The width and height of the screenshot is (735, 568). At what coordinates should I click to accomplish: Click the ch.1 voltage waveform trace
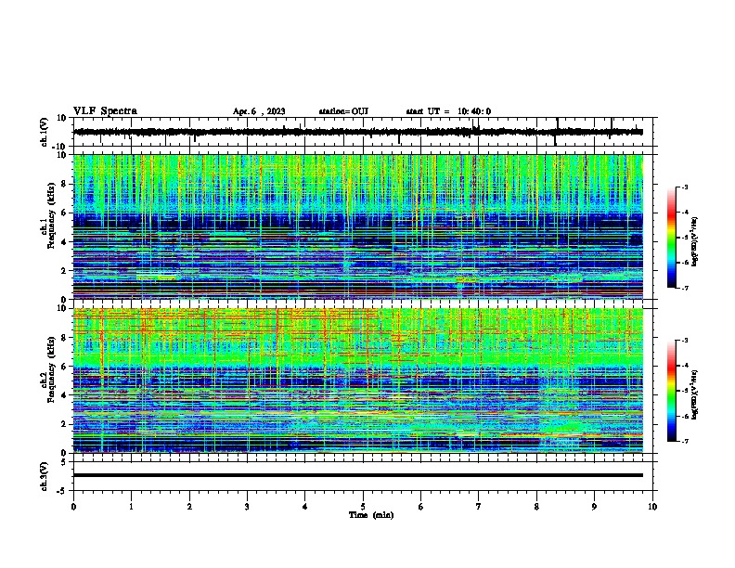click(x=358, y=132)
